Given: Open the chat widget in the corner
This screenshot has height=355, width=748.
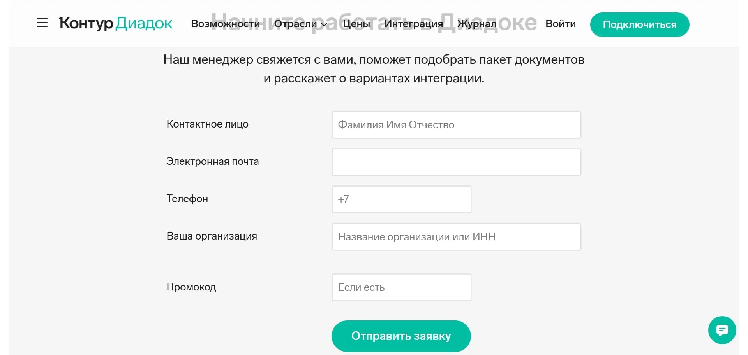Looking at the screenshot, I should [x=722, y=330].
